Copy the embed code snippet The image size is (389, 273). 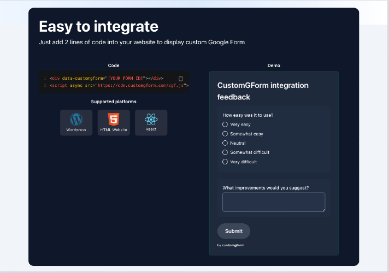coord(181,79)
